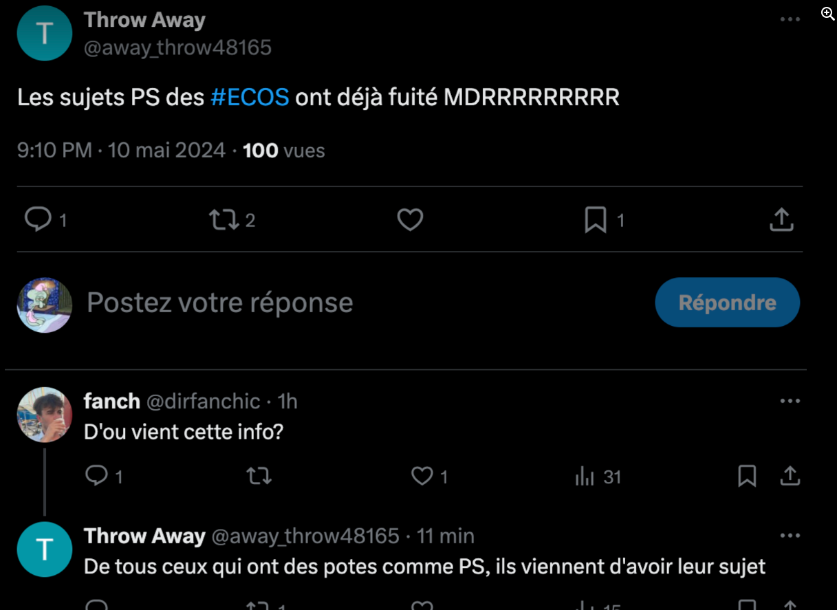
Task: Reply to fanch's comment
Action: (97, 476)
